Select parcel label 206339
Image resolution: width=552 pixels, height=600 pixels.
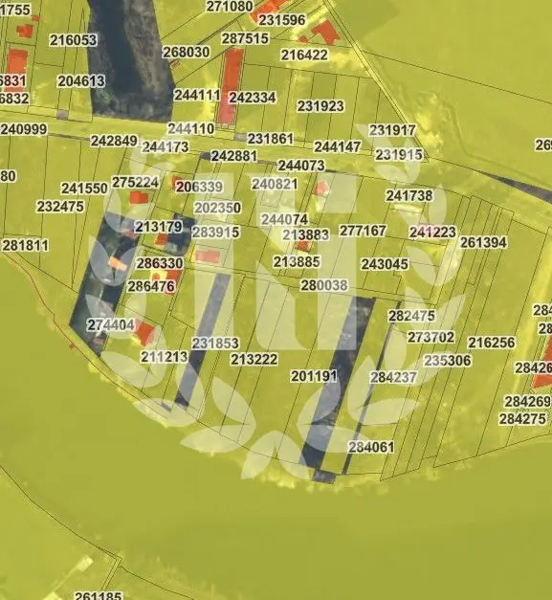[x=199, y=187]
